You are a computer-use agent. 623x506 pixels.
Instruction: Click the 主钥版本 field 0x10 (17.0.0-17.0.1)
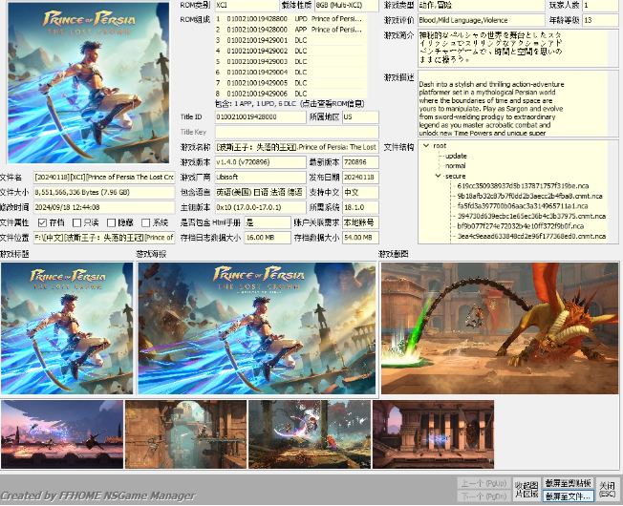coord(261,207)
